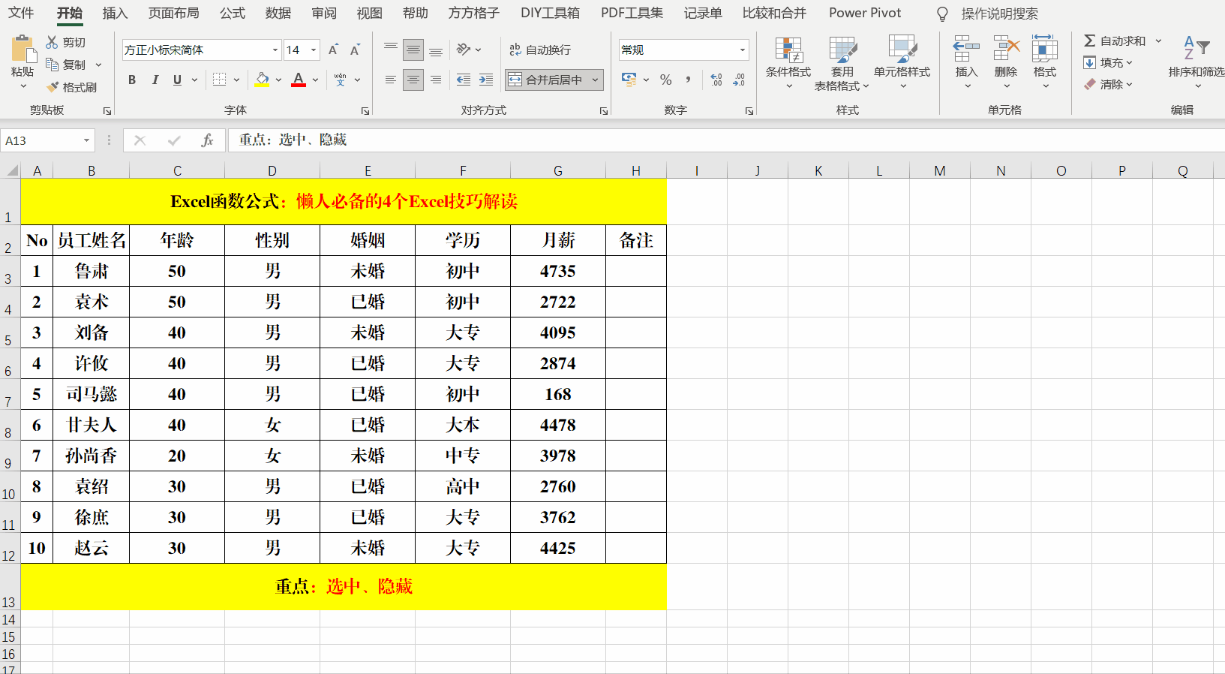Screen dimensions: 1225x674
Task: Toggle Wrap Text (自动换行)
Action: [x=540, y=50]
